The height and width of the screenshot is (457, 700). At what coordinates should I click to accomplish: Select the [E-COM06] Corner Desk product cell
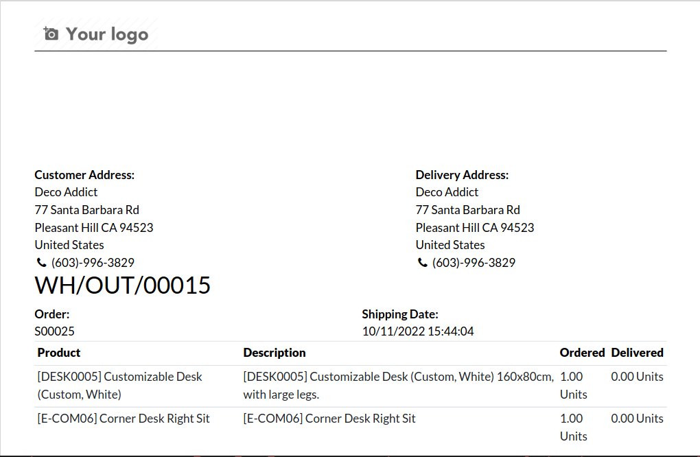tap(124, 419)
